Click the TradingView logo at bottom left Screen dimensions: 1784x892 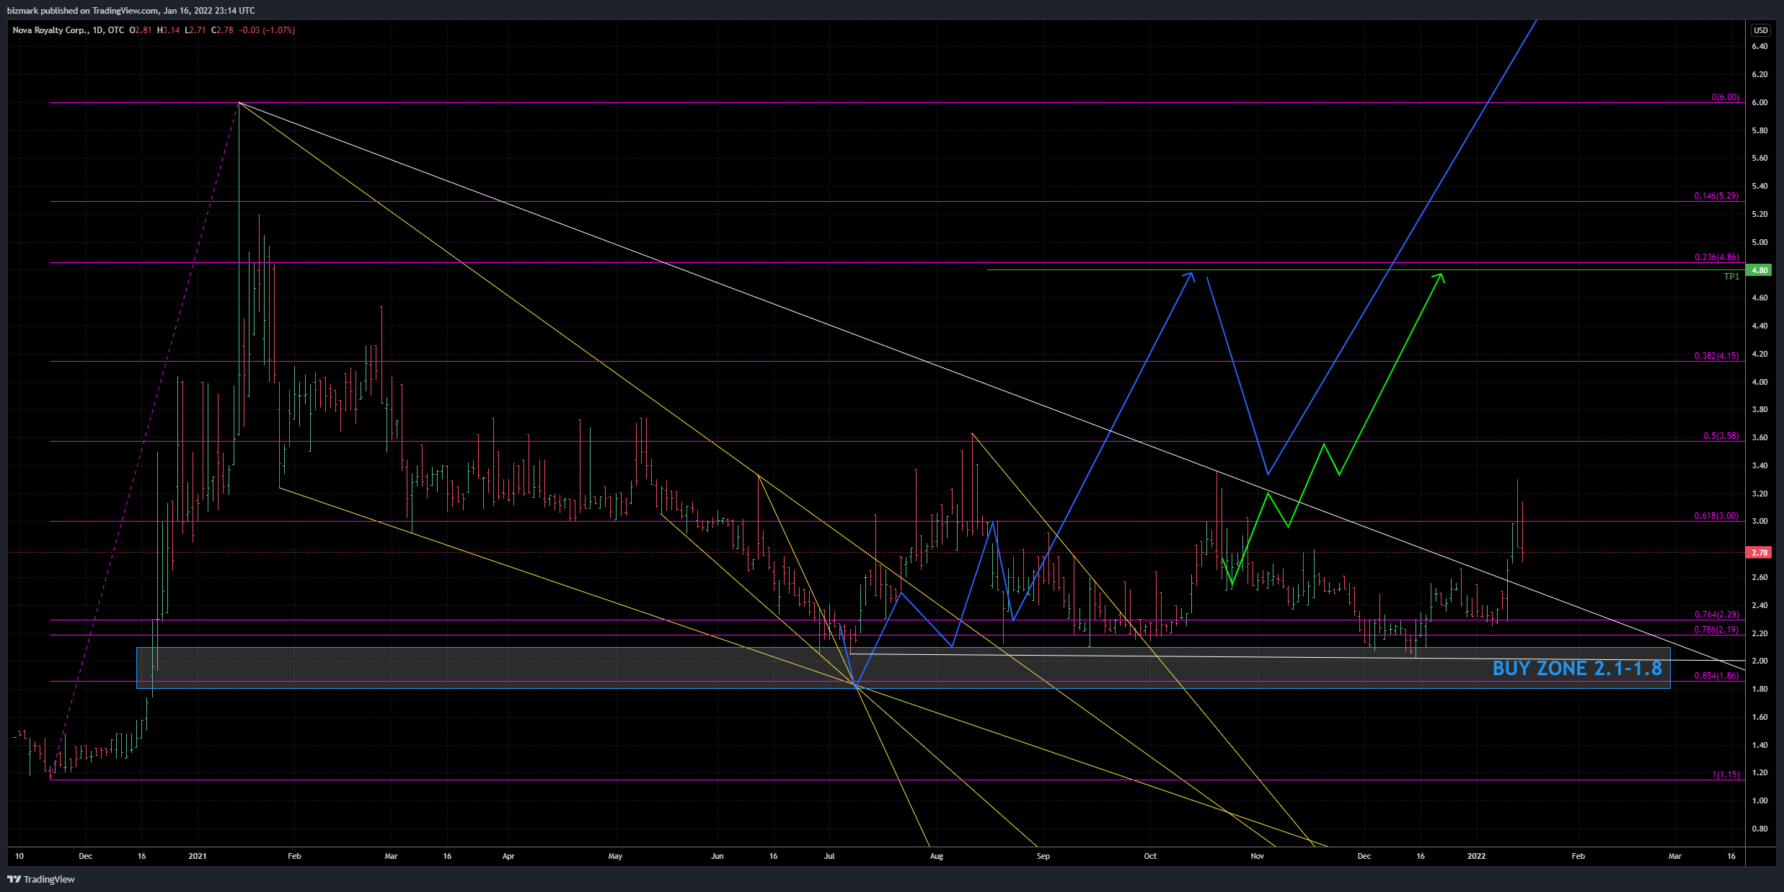tap(41, 879)
